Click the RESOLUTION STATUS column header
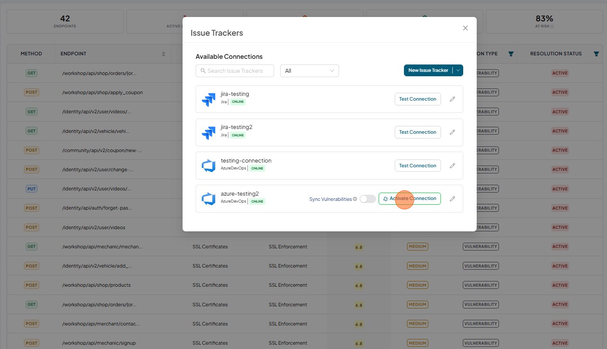Viewport: 607px width, 349px height. tap(556, 54)
